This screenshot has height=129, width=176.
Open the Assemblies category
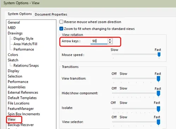coord(17,87)
